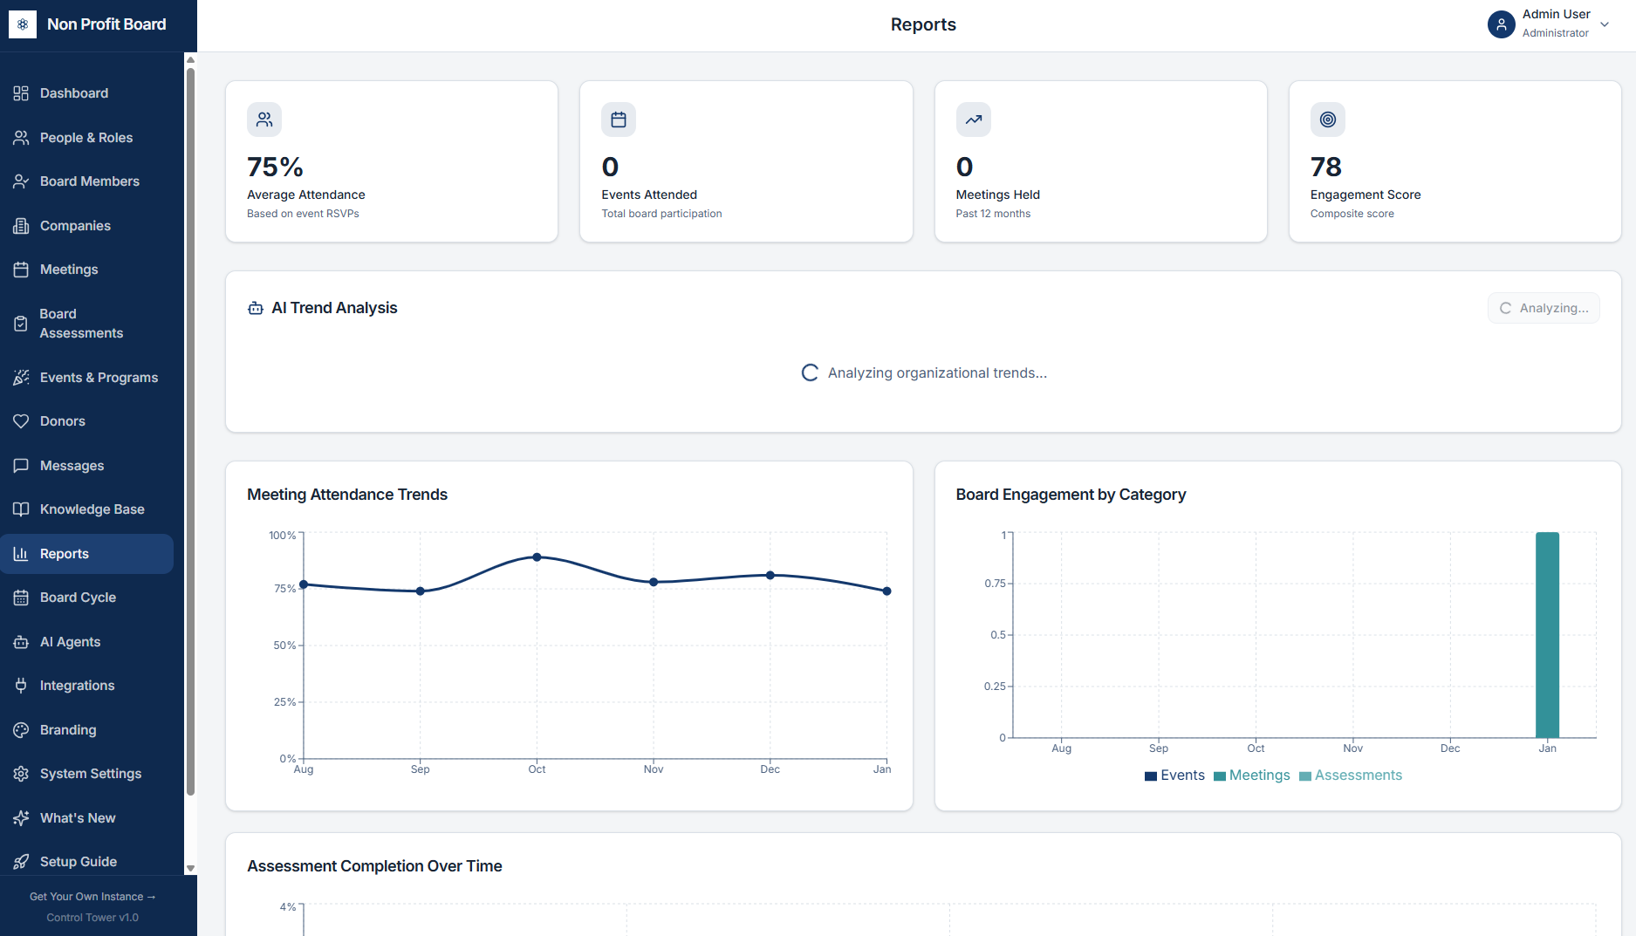Click the sidebar scroll up arrow
Viewport: 1636px width, 936px height.
(x=190, y=59)
